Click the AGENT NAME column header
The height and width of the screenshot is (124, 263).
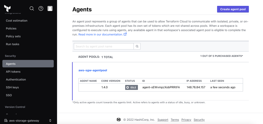click(x=88, y=81)
